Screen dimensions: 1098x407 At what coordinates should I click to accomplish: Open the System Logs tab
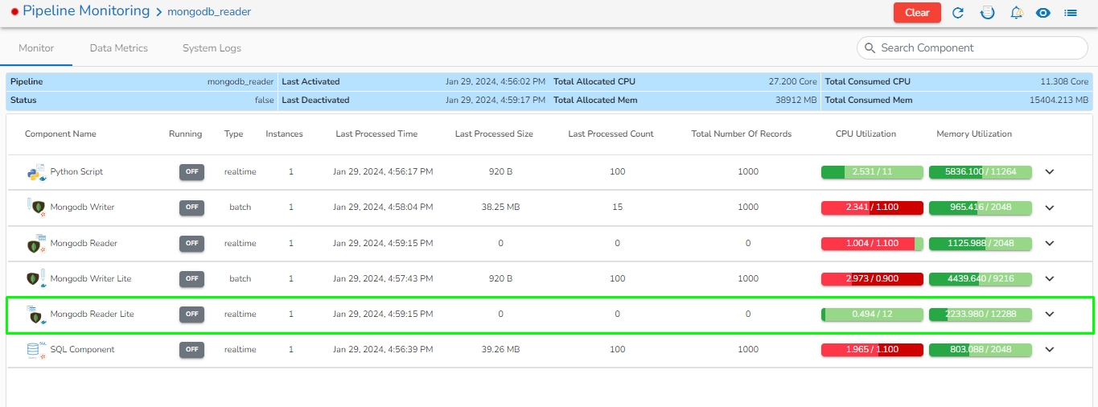pos(212,48)
